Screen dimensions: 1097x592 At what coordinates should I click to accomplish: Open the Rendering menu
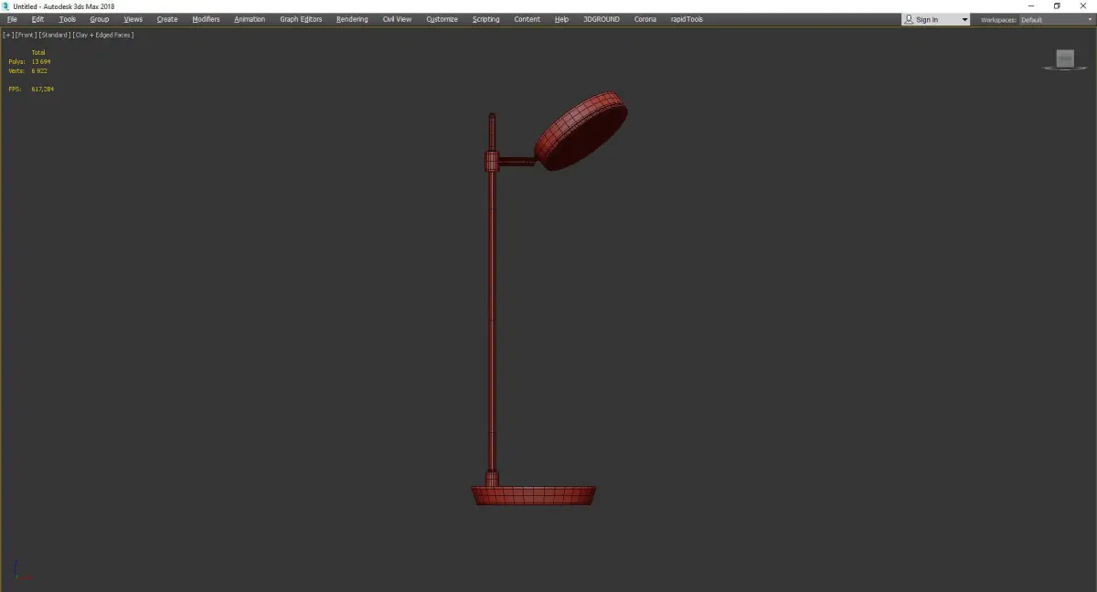(352, 19)
